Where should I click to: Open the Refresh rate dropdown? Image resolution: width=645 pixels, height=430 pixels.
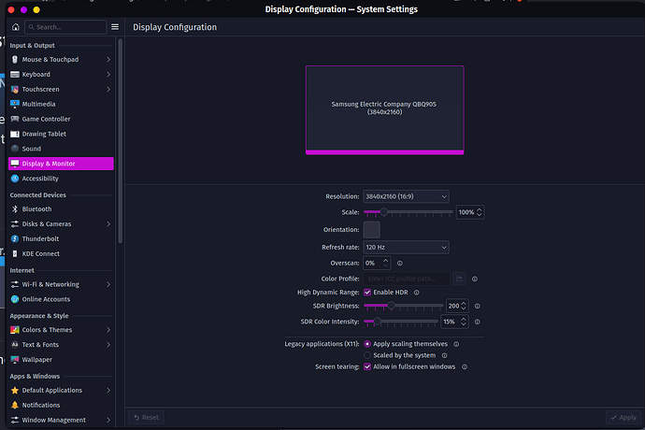pyautogui.click(x=406, y=248)
